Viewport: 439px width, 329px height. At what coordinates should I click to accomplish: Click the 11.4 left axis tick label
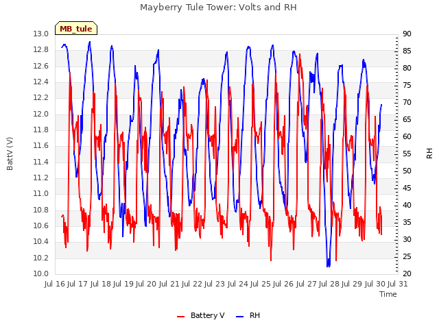coord(40,162)
